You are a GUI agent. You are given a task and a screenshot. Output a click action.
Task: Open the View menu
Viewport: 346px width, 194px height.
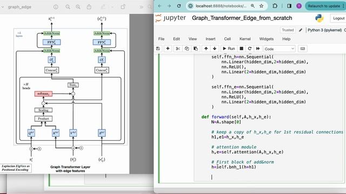(192, 39)
